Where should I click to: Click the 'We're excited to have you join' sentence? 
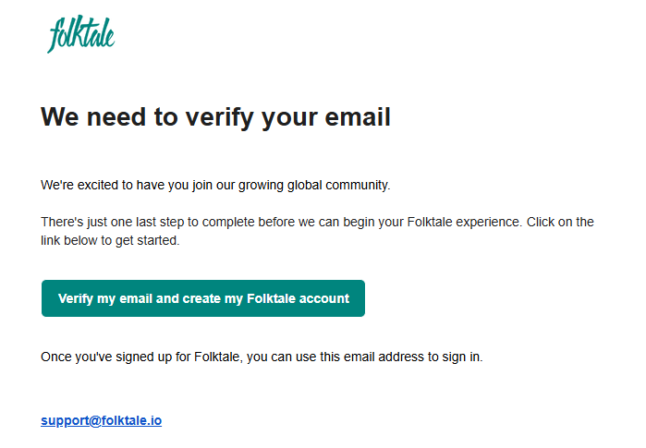(x=215, y=185)
